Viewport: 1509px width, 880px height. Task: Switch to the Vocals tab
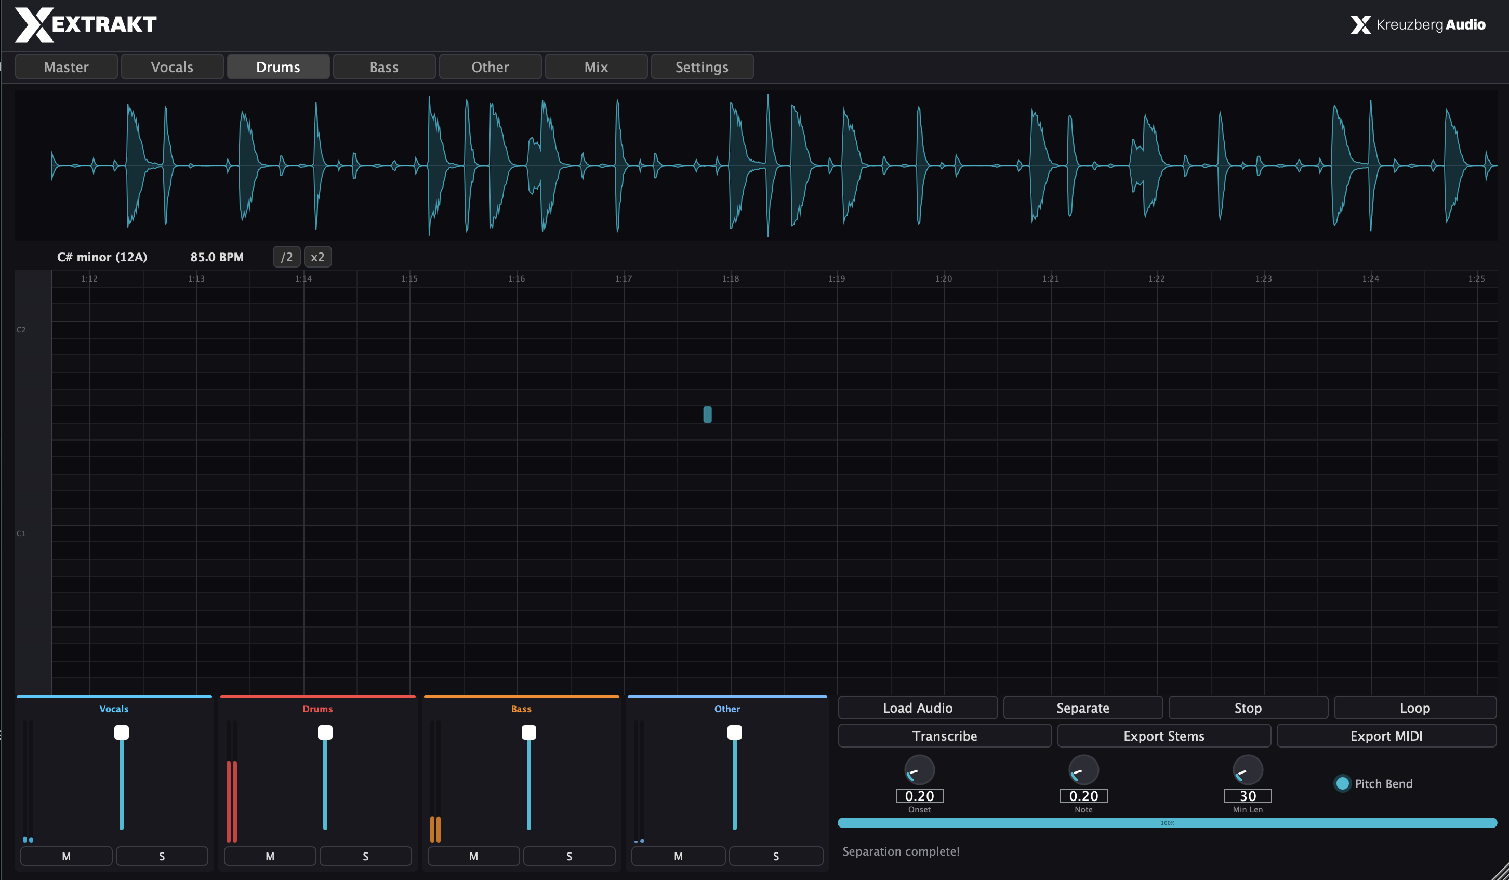pyautogui.click(x=172, y=66)
